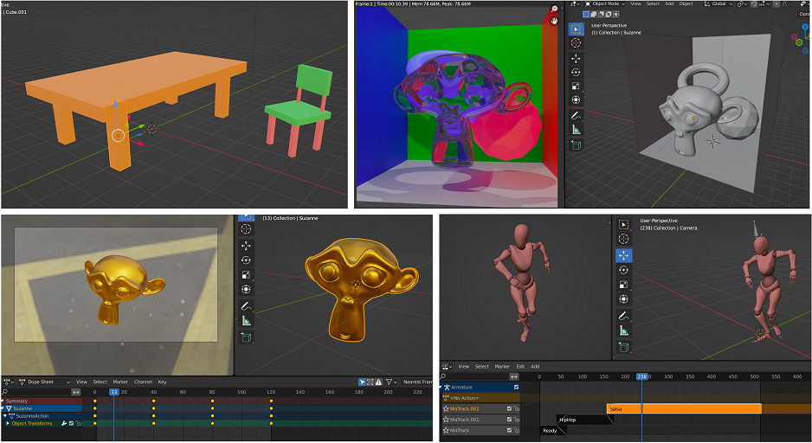812x443 pixels.
Task: Pick the Scale tool beside the gold Suzanne viewport
Action: (x=246, y=275)
